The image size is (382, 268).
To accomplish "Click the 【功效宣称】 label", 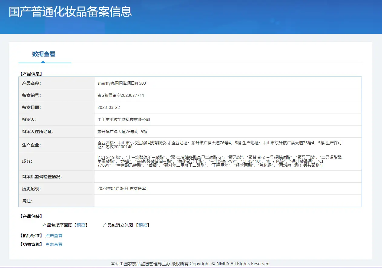I will 31,244.
